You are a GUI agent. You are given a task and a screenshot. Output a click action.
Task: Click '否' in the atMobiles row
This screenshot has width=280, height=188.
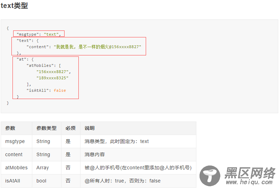[68, 168]
